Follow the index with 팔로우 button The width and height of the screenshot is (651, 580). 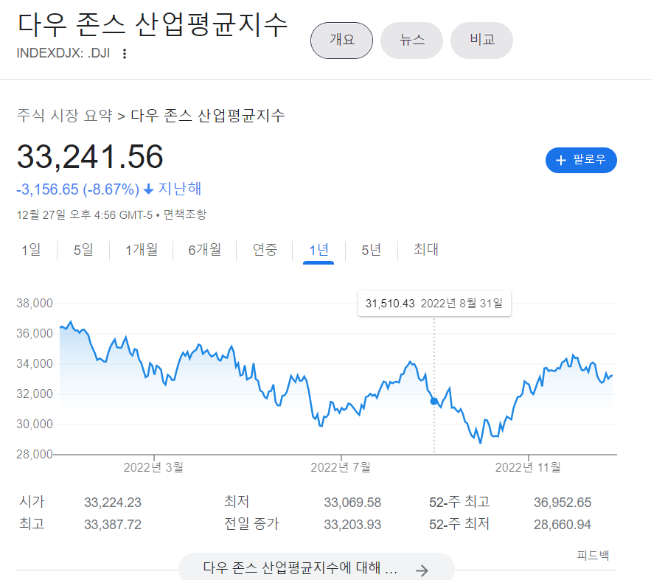(x=581, y=160)
